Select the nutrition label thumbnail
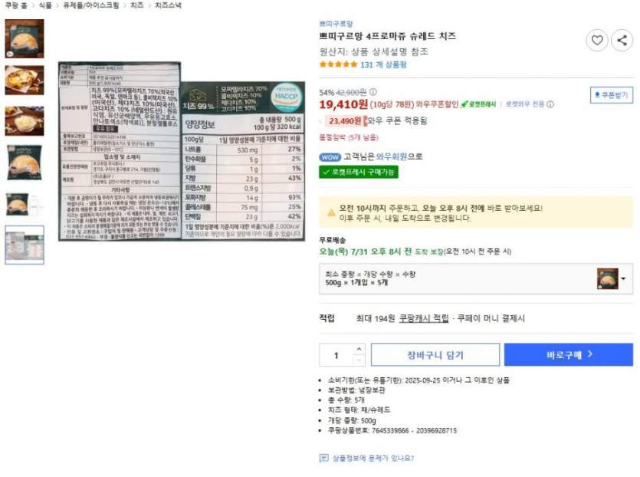640x477 pixels. [25, 245]
